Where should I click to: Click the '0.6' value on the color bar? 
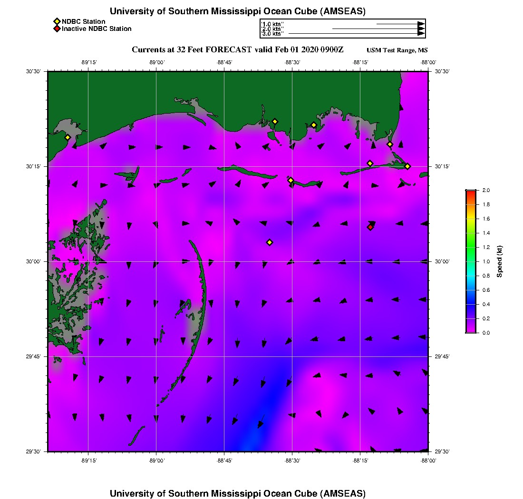(486, 290)
